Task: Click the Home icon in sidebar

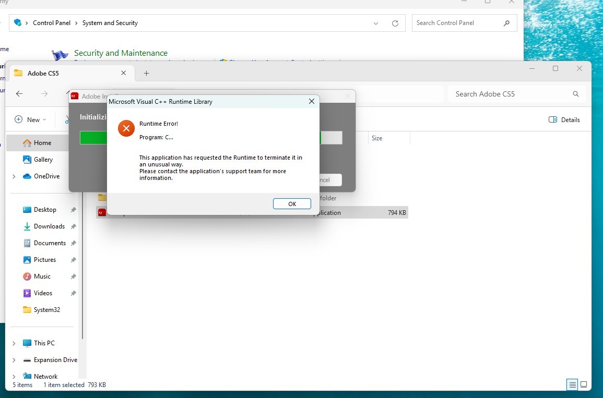Action: (x=27, y=143)
